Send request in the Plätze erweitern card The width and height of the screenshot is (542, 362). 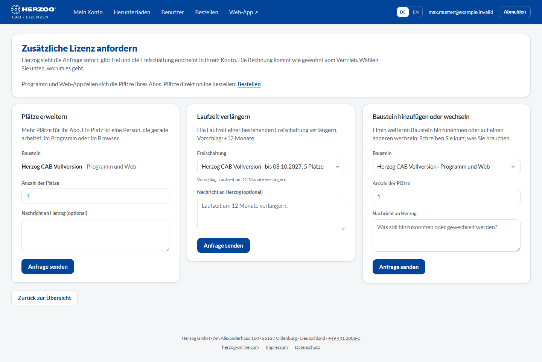pyautogui.click(x=48, y=266)
